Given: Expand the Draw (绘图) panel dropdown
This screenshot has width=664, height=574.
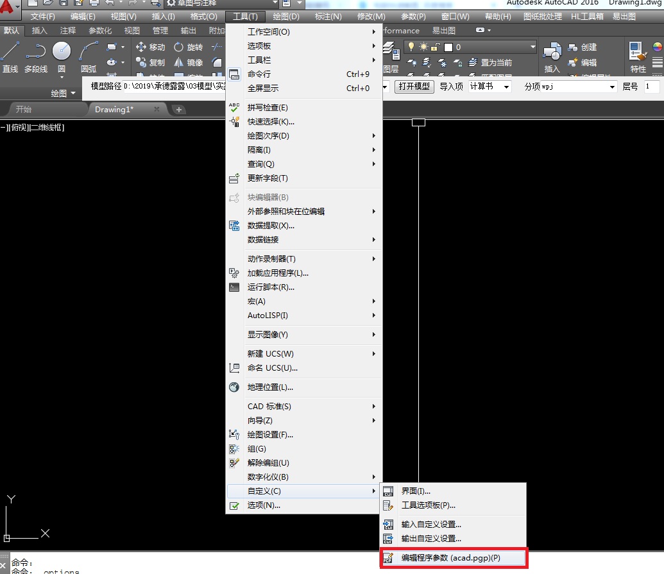Looking at the screenshot, I should click(x=63, y=93).
